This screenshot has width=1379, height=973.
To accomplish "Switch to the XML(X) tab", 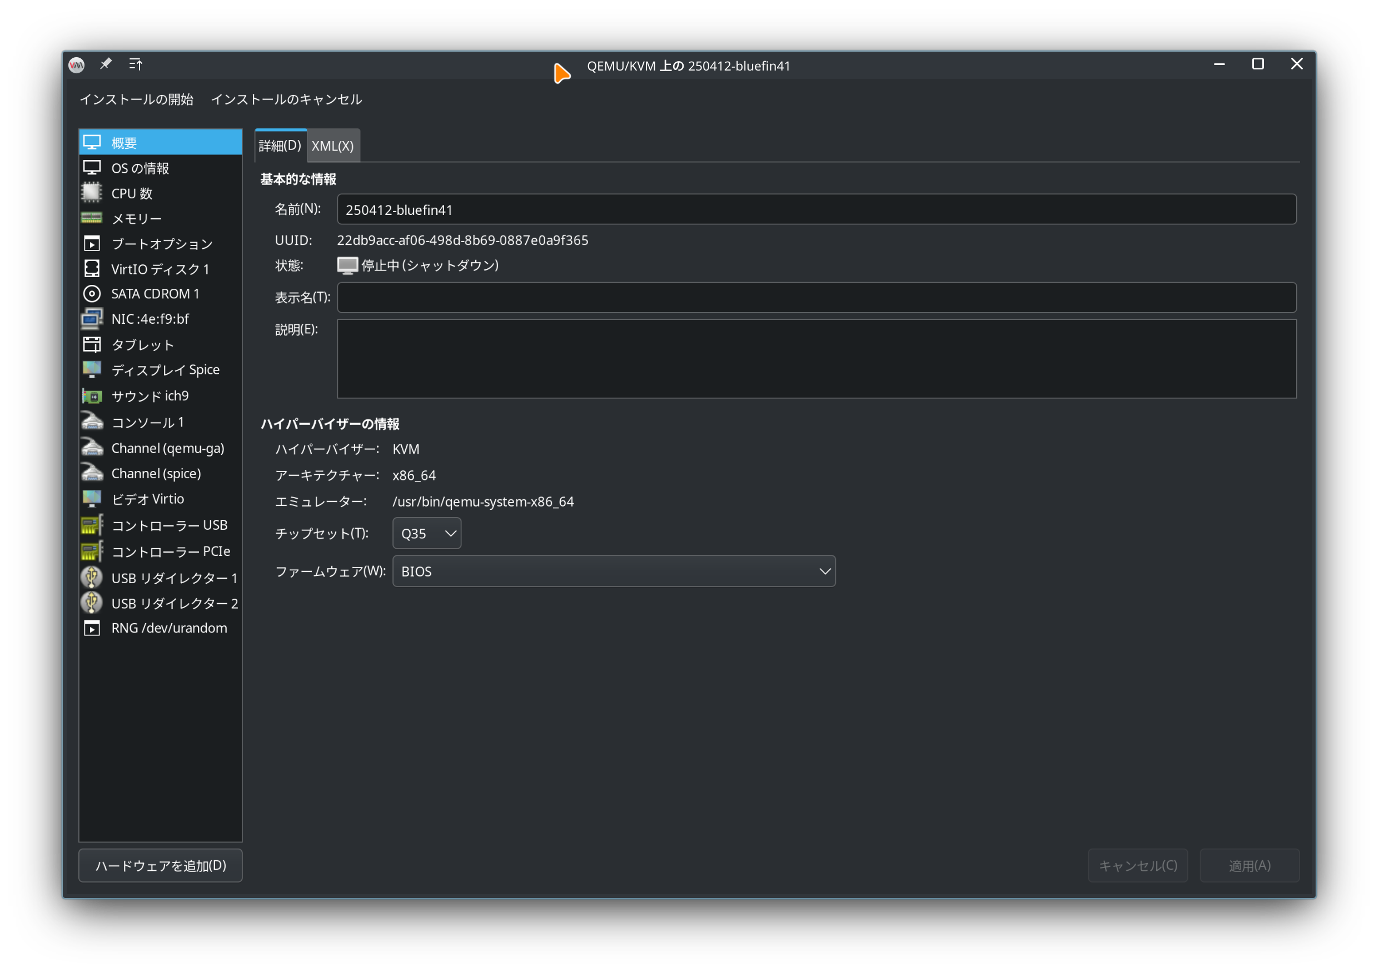I will (x=333, y=146).
